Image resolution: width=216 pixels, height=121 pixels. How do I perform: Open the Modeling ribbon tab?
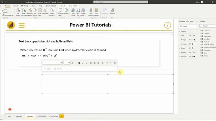(x=25, y=6)
